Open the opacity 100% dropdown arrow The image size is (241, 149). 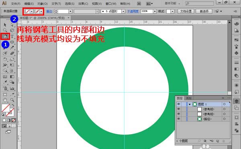155,11
